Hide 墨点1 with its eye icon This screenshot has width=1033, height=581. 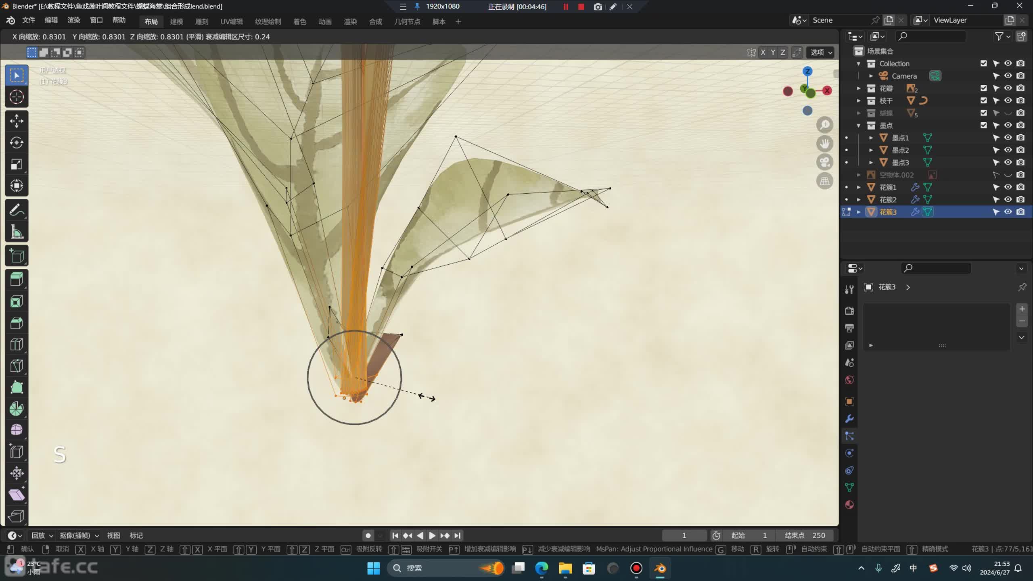coord(1008,138)
